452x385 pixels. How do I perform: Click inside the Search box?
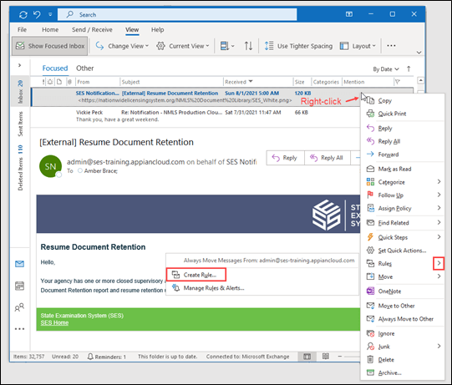tap(177, 14)
